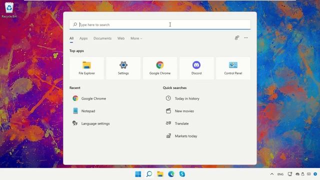This screenshot has height=180, width=320.
Task: Open Language settings from the Recent list
Action: [91, 123]
